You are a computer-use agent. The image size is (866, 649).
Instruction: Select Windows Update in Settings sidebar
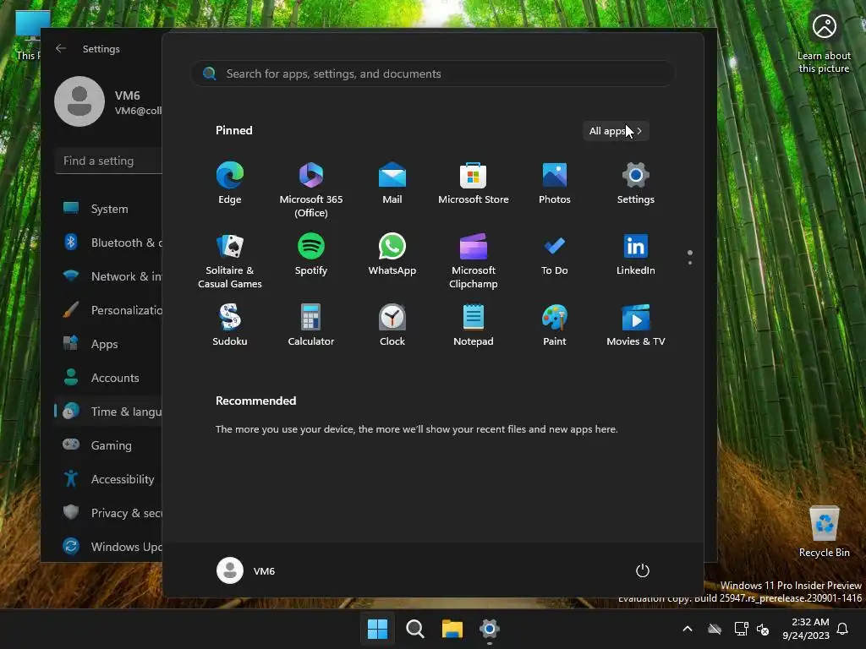click(109, 547)
